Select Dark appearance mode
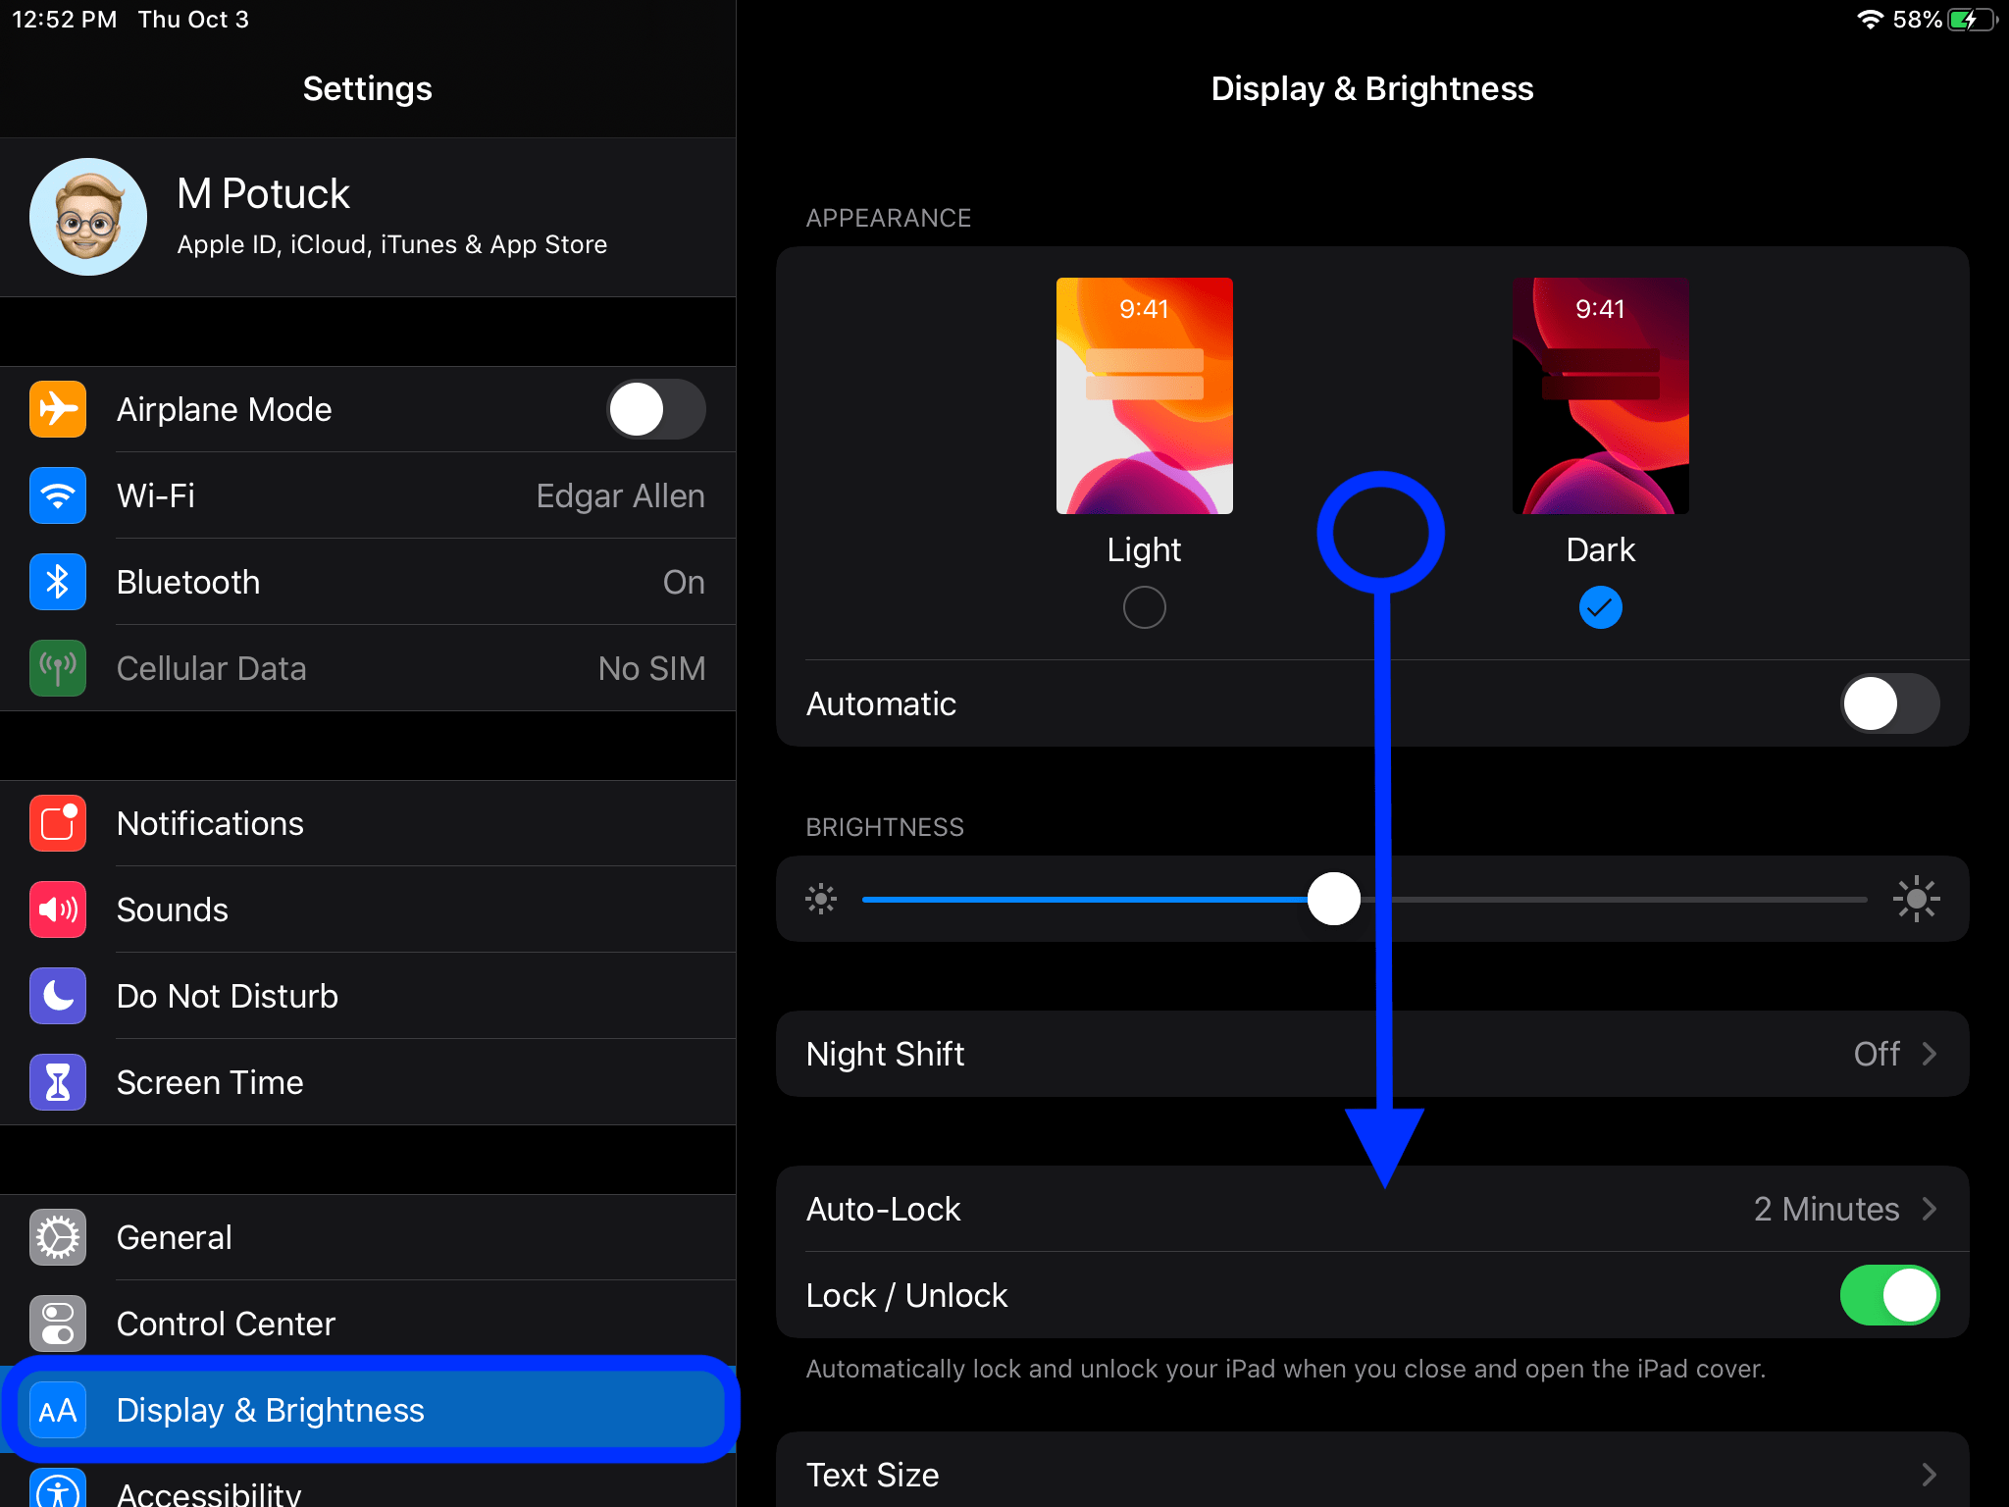The image size is (2009, 1507). click(1598, 606)
